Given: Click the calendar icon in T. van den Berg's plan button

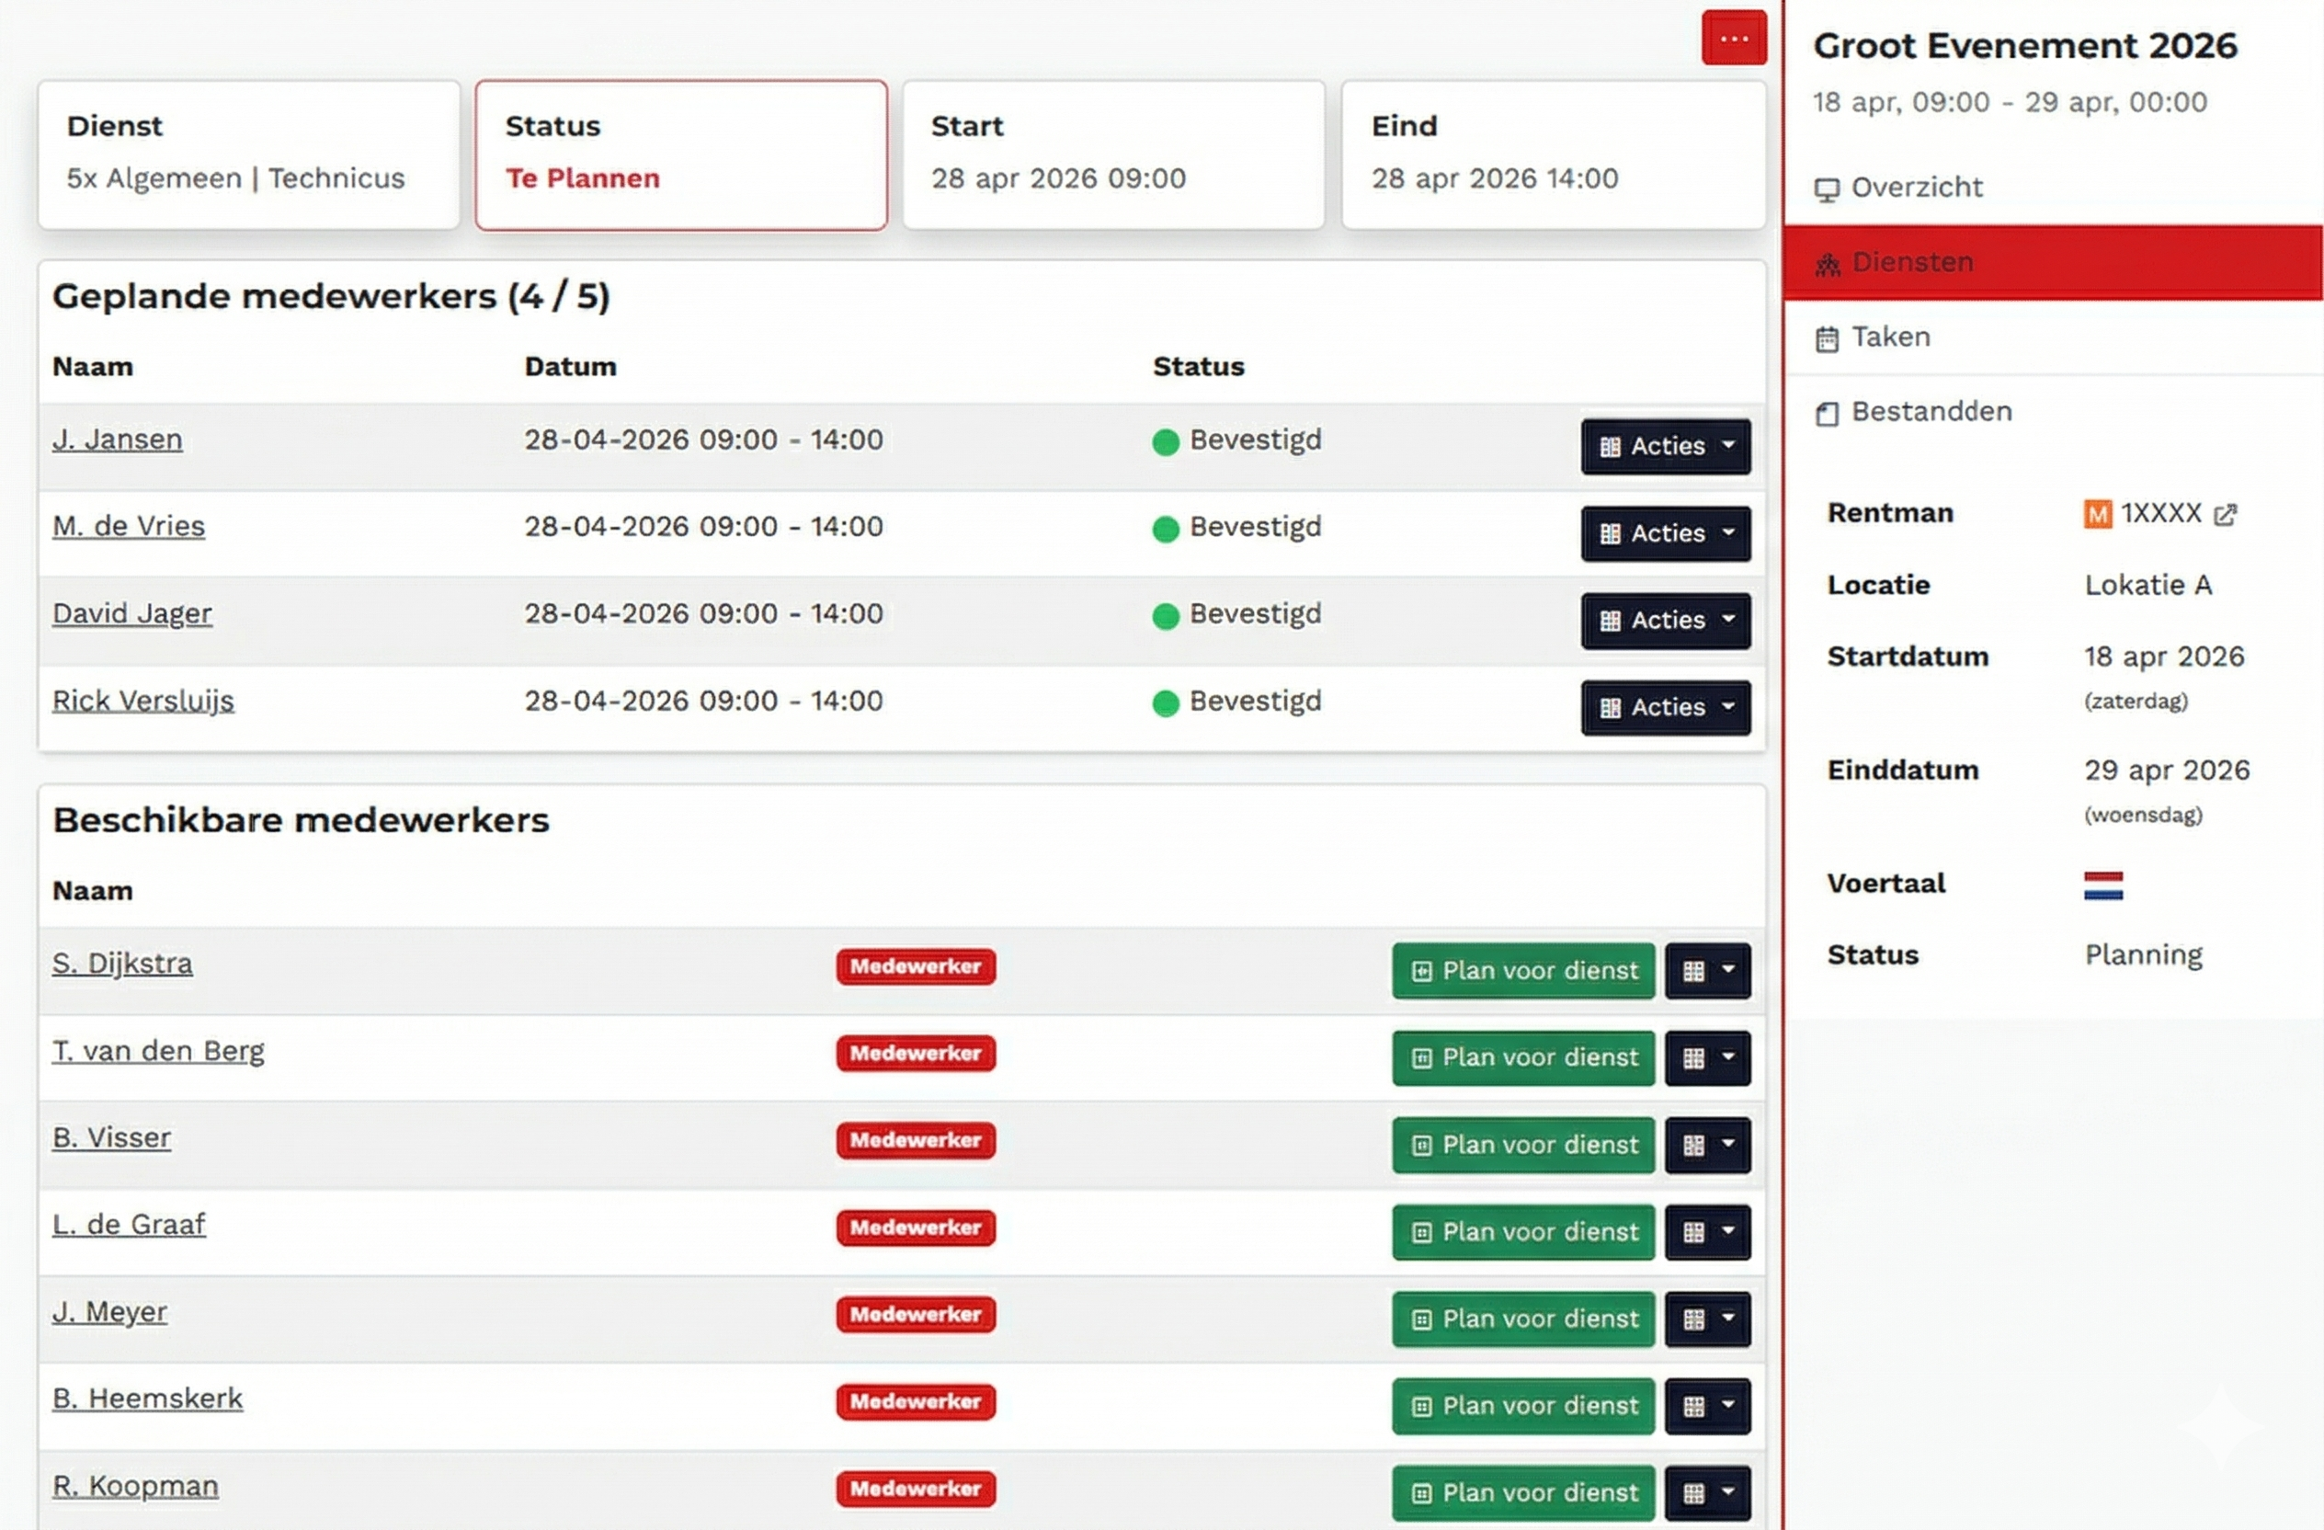Looking at the screenshot, I should tap(1422, 1057).
